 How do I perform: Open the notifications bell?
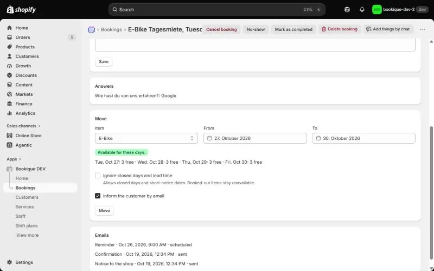[x=362, y=10]
